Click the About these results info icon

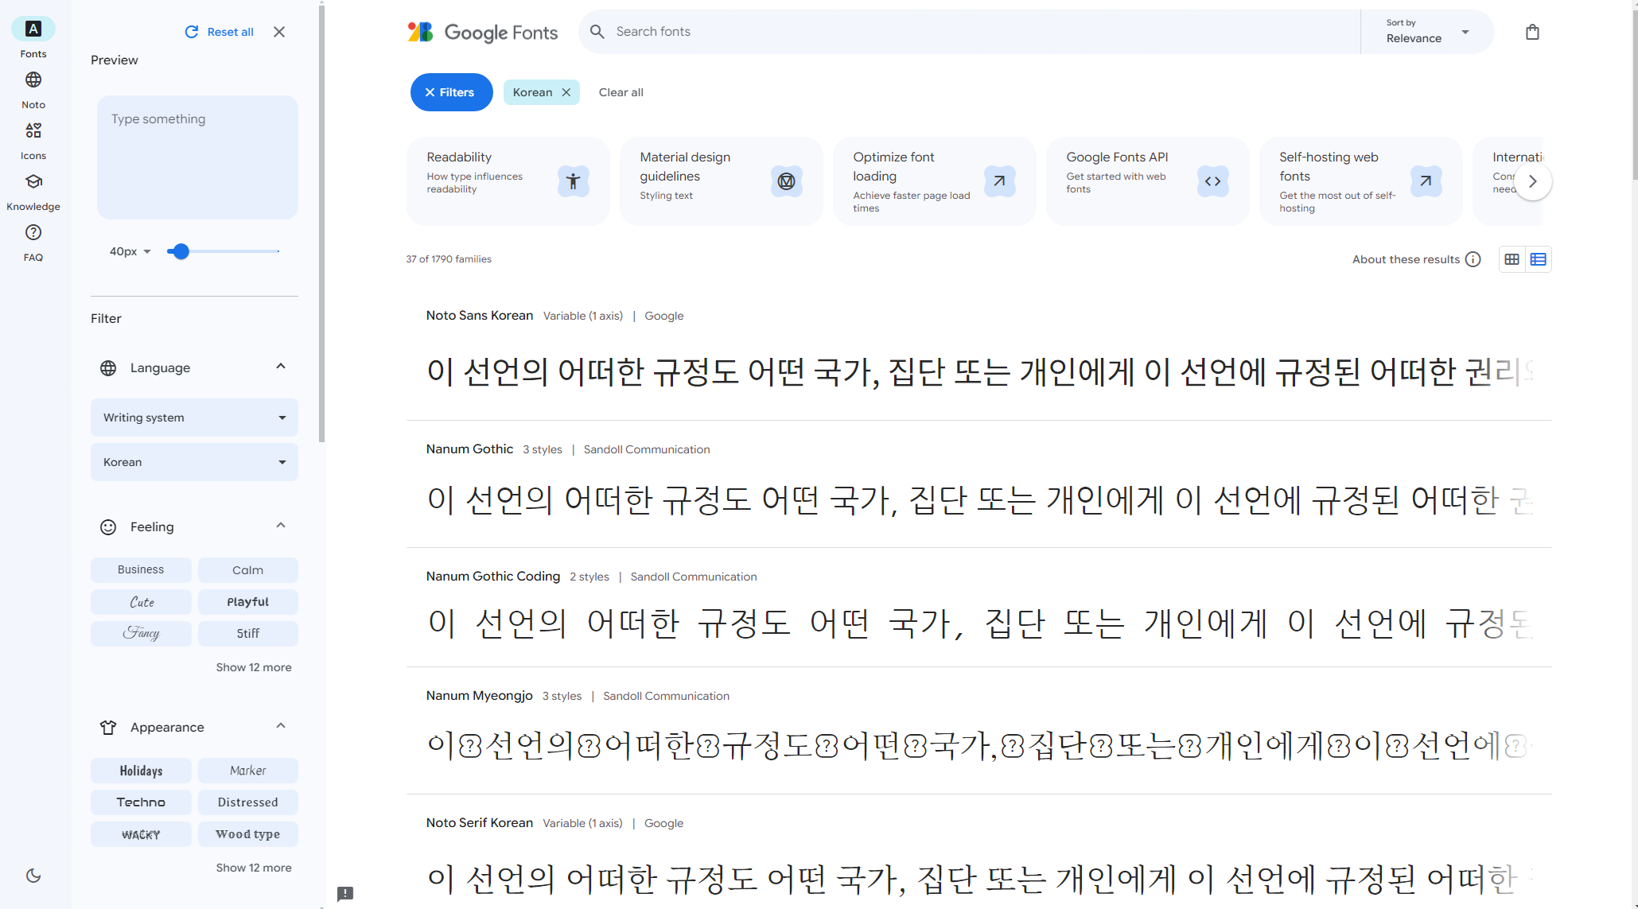1473,259
